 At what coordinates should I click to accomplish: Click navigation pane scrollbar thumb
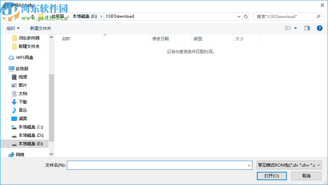click(x=51, y=108)
